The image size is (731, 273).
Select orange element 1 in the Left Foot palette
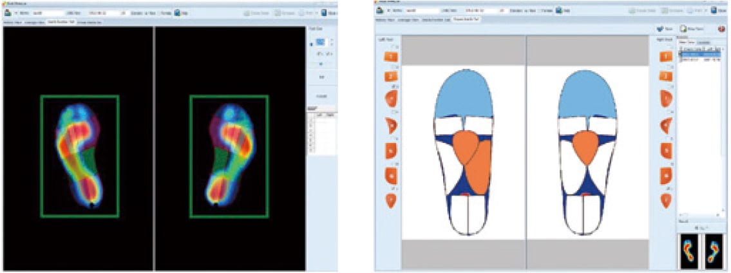point(391,57)
